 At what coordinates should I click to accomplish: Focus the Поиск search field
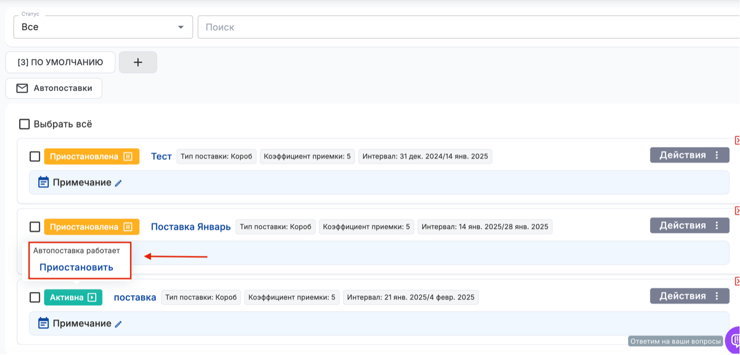(x=466, y=27)
